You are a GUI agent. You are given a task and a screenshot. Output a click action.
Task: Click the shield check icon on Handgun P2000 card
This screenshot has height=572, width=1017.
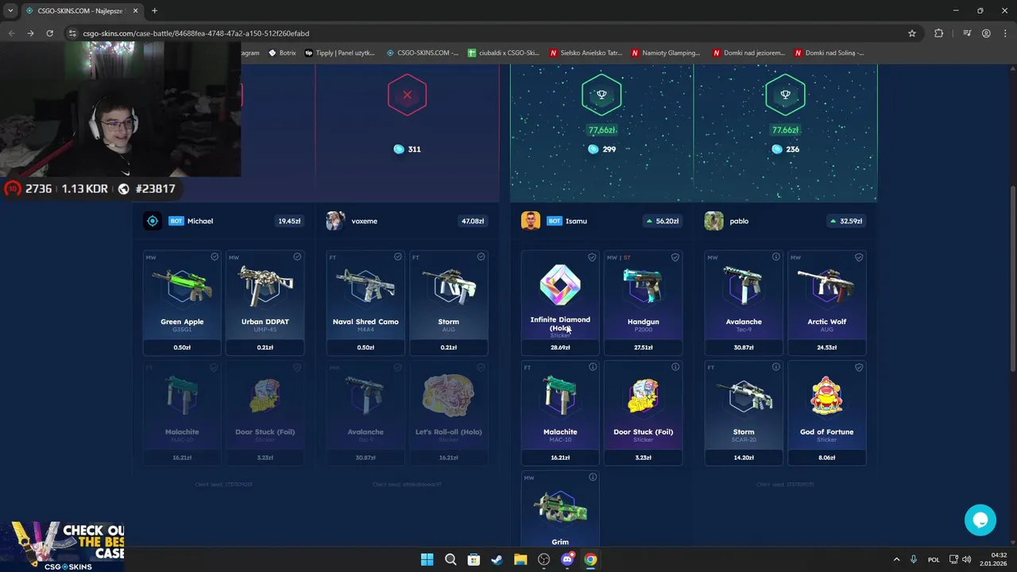click(675, 257)
